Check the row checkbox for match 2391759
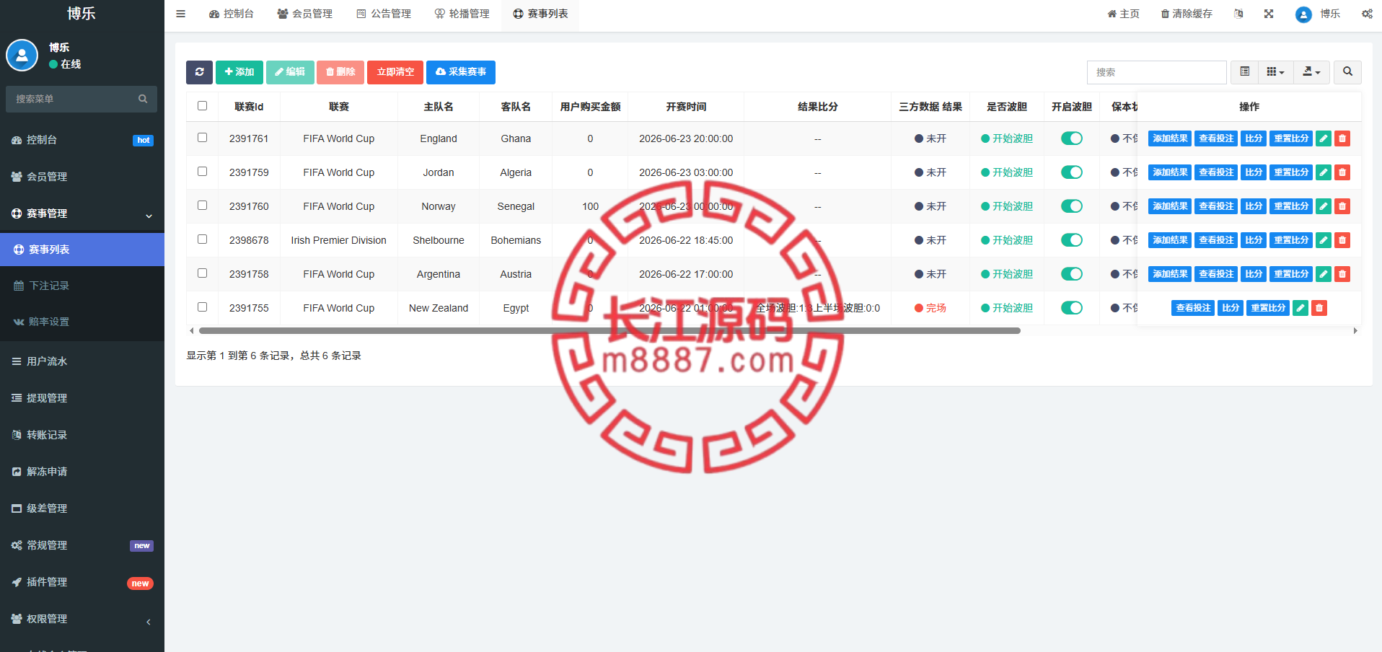This screenshot has height=652, width=1382. [203, 172]
